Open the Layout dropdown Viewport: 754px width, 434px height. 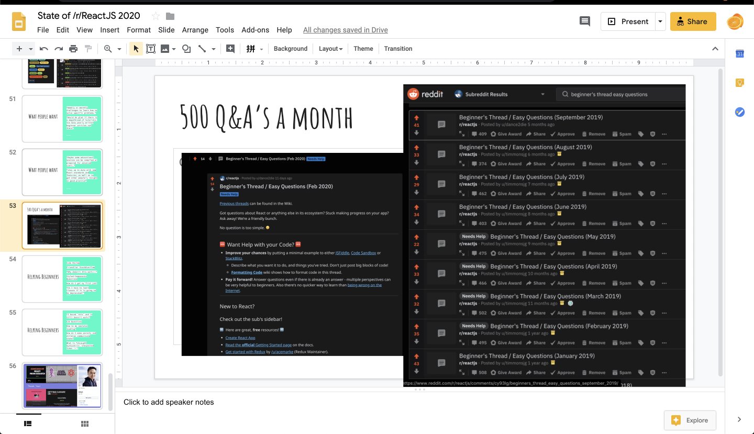[x=330, y=49]
